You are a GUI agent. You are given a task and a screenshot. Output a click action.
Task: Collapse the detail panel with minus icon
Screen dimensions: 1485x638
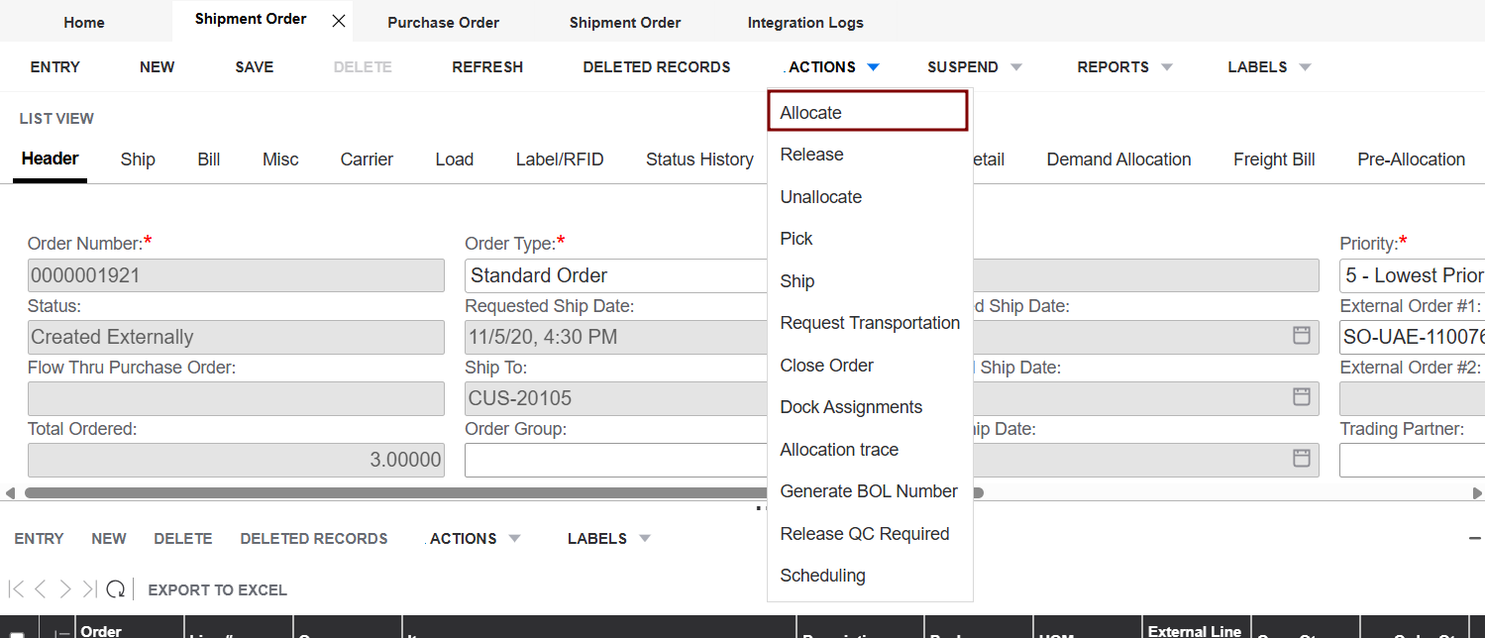1474,538
